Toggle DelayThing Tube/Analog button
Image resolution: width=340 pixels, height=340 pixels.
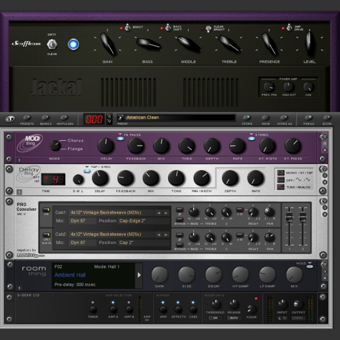281,187
